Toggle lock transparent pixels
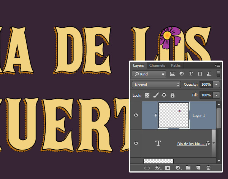228x179 pixels. click(147, 95)
